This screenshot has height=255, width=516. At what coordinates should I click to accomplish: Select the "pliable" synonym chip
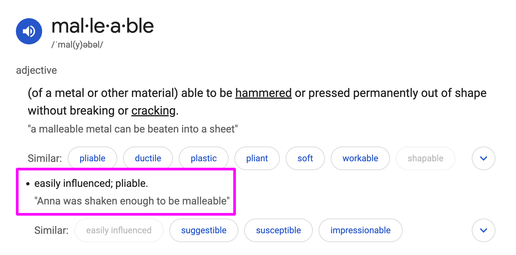(92, 158)
